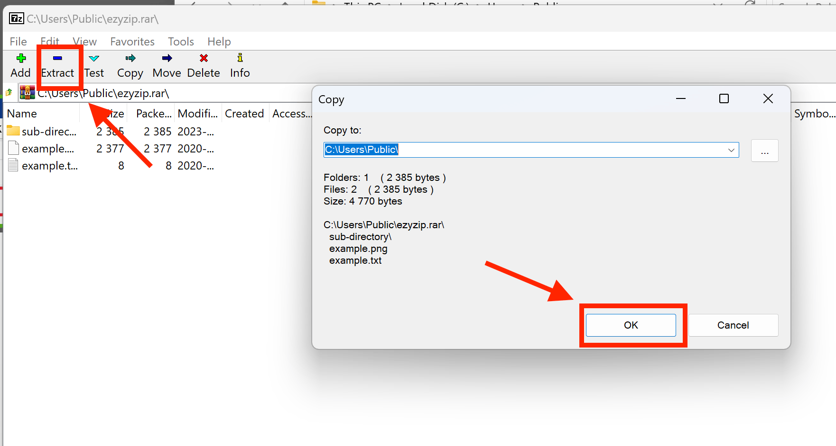
Task: Open the Copy to path dropdown arrow
Action: point(731,150)
